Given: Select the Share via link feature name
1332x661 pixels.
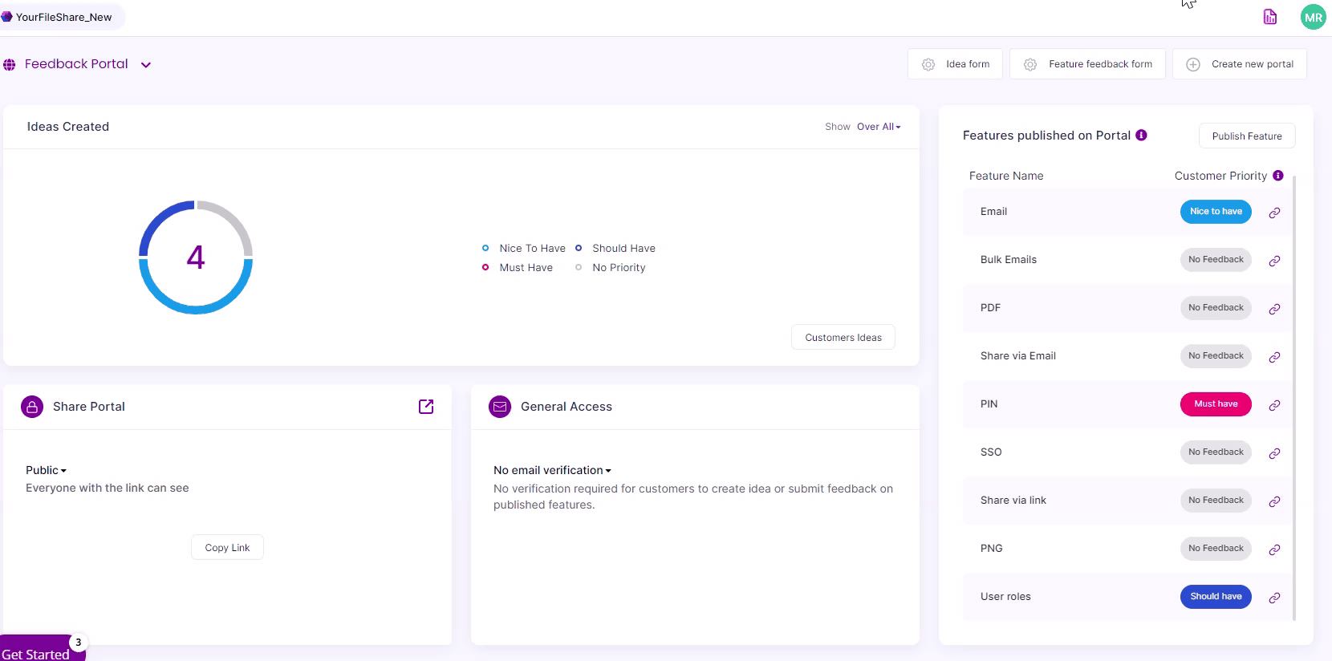Looking at the screenshot, I should (x=1013, y=501).
